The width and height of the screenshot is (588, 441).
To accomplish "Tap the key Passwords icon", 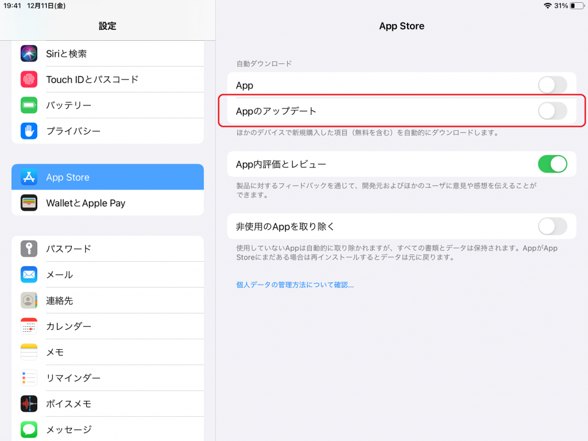I will [29, 249].
